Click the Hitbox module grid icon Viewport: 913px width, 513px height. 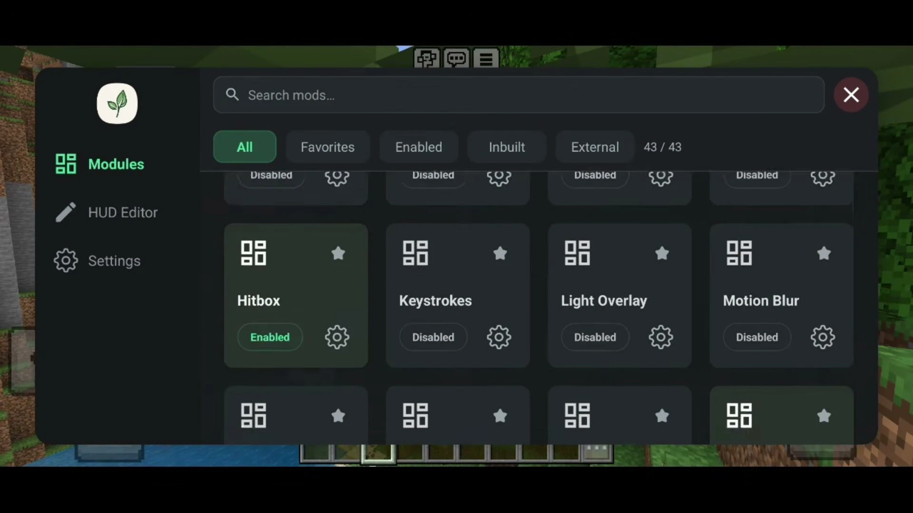coord(253,253)
